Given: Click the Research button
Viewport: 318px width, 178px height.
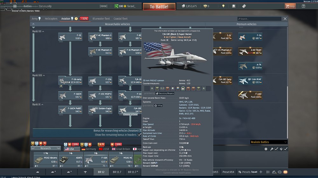Looking at the screenshot, I should coord(45,148).
